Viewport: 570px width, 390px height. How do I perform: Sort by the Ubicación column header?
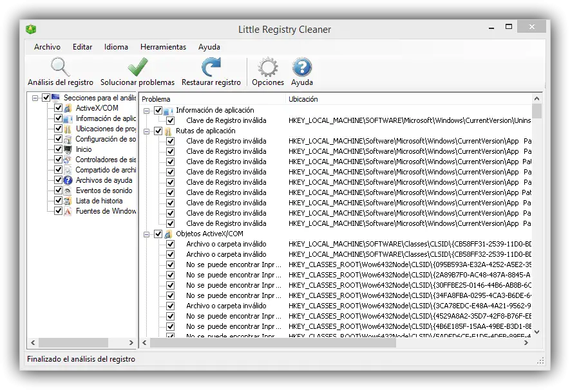point(408,99)
